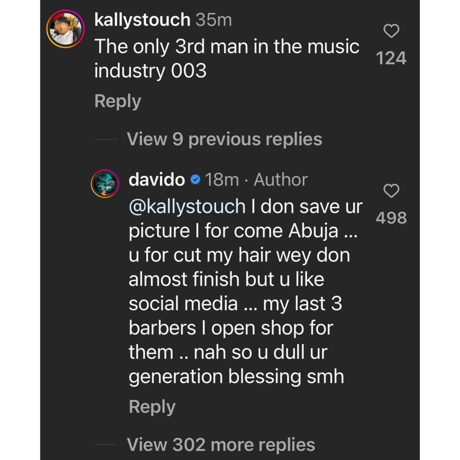Expand View 9 previous replies

pos(224,139)
